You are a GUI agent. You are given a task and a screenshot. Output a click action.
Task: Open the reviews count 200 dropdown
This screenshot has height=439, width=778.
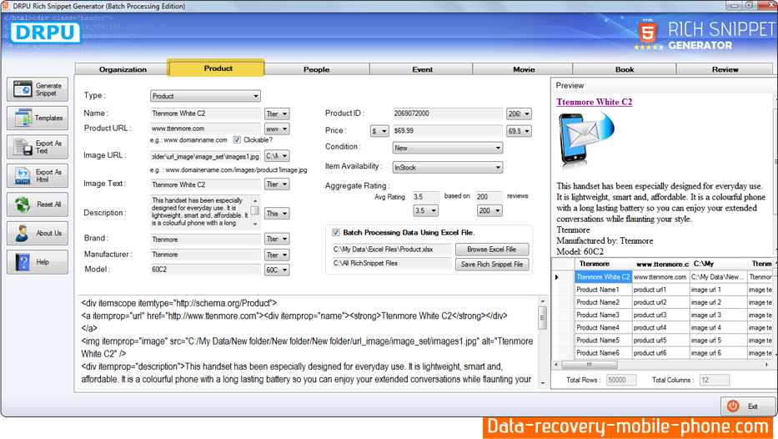coord(489,211)
